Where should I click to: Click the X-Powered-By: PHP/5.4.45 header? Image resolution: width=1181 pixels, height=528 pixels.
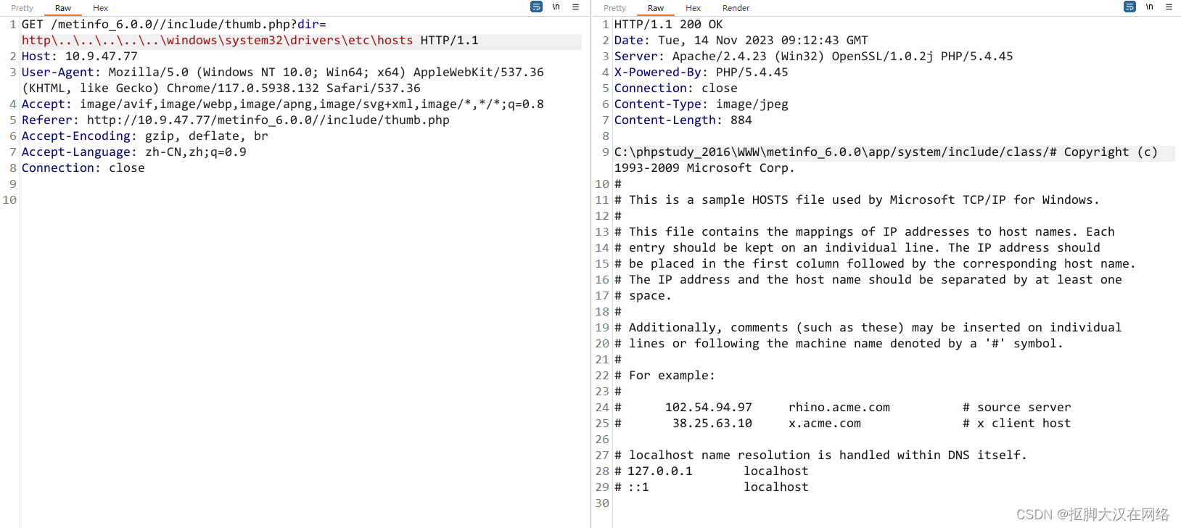click(x=701, y=73)
